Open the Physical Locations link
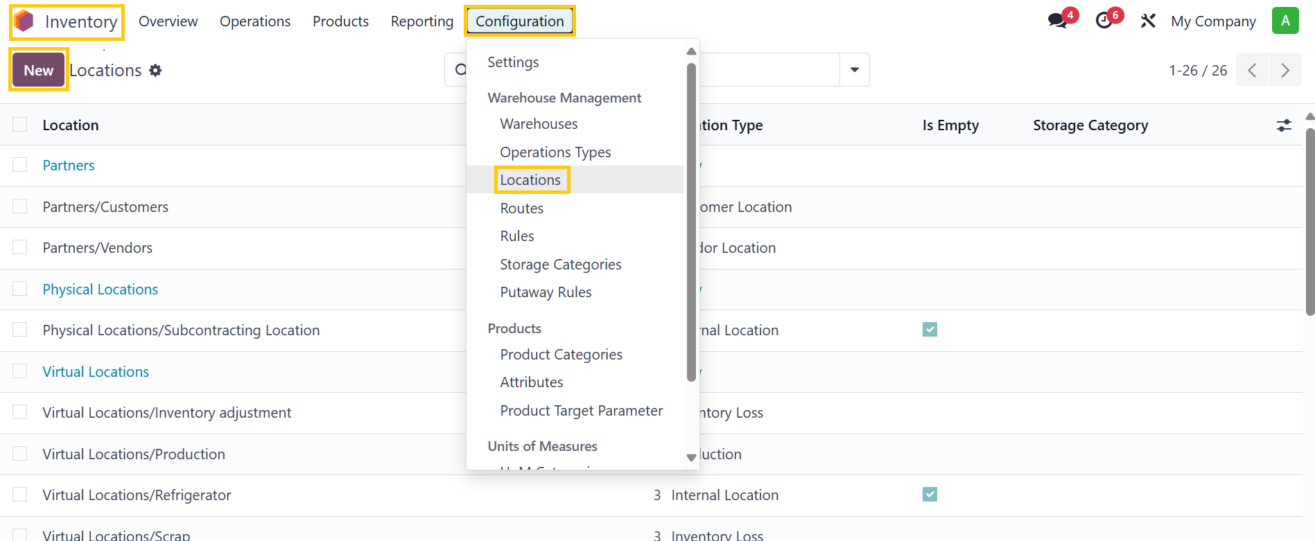Image resolution: width=1315 pixels, height=541 pixels. pos(101,290)
